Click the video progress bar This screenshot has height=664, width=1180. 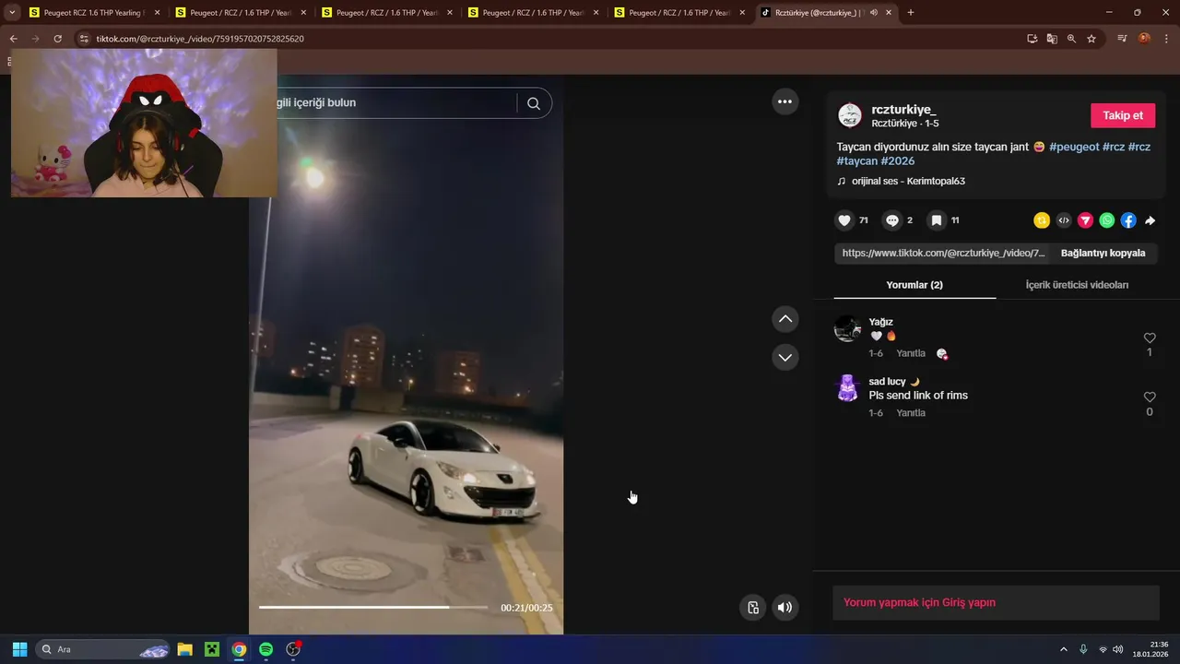coord(373,608)
